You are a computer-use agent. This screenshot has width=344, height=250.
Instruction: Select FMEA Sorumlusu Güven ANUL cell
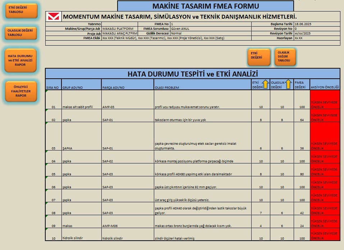[211, 29]
